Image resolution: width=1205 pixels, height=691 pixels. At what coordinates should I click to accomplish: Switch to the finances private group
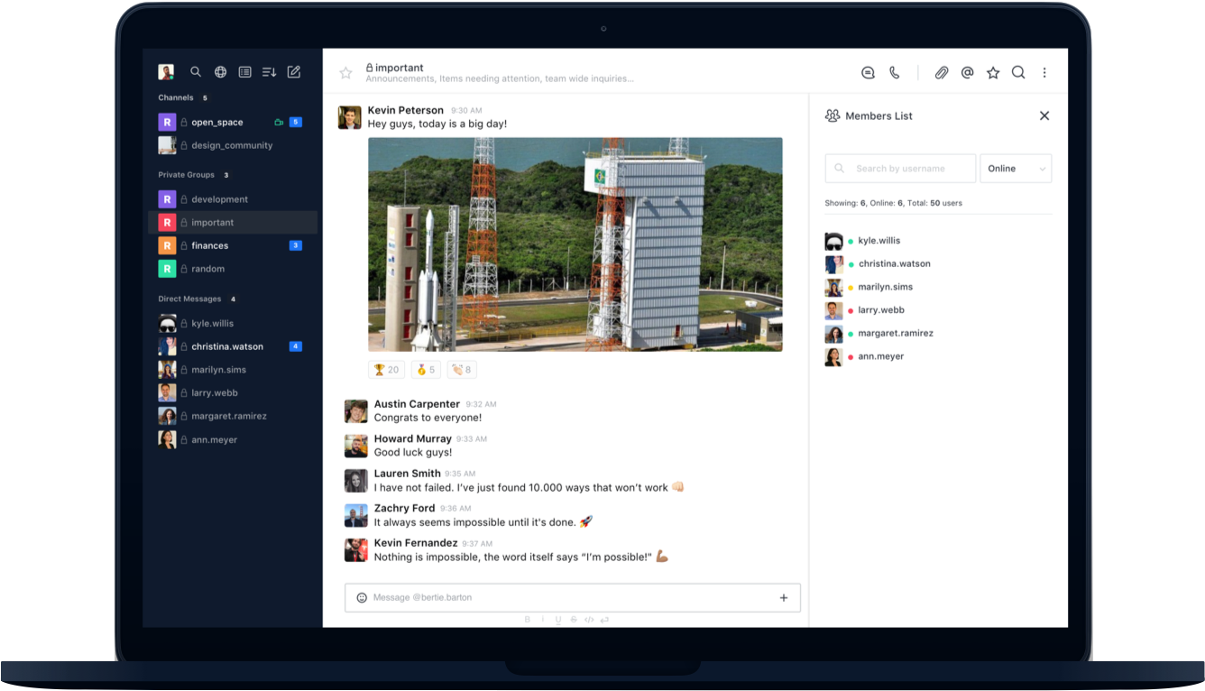[209, 245]
